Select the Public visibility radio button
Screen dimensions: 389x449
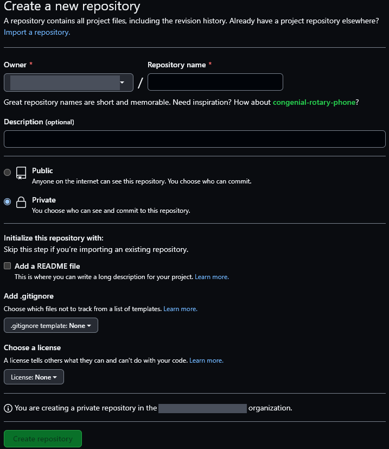pyautogui.click(x=7, y=173)
